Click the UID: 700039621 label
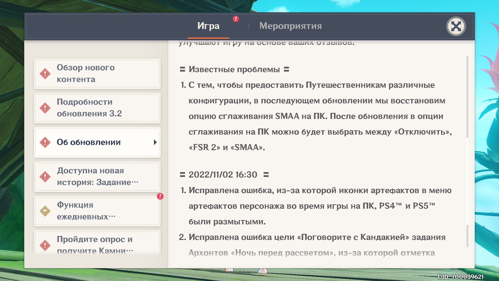Viewport: 499px width, 281px height. pos(461,277)
